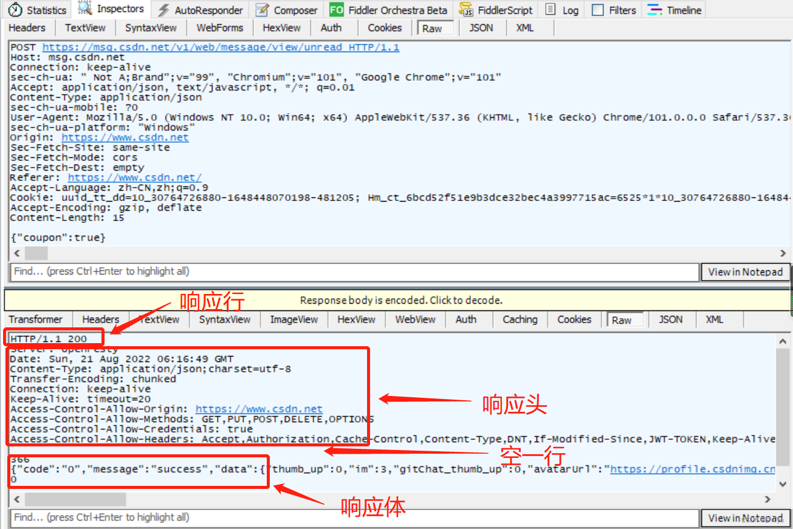Click response horizontal scrollbar right arrow
Screen dimensions: 793x529
(x=768, y=499)
